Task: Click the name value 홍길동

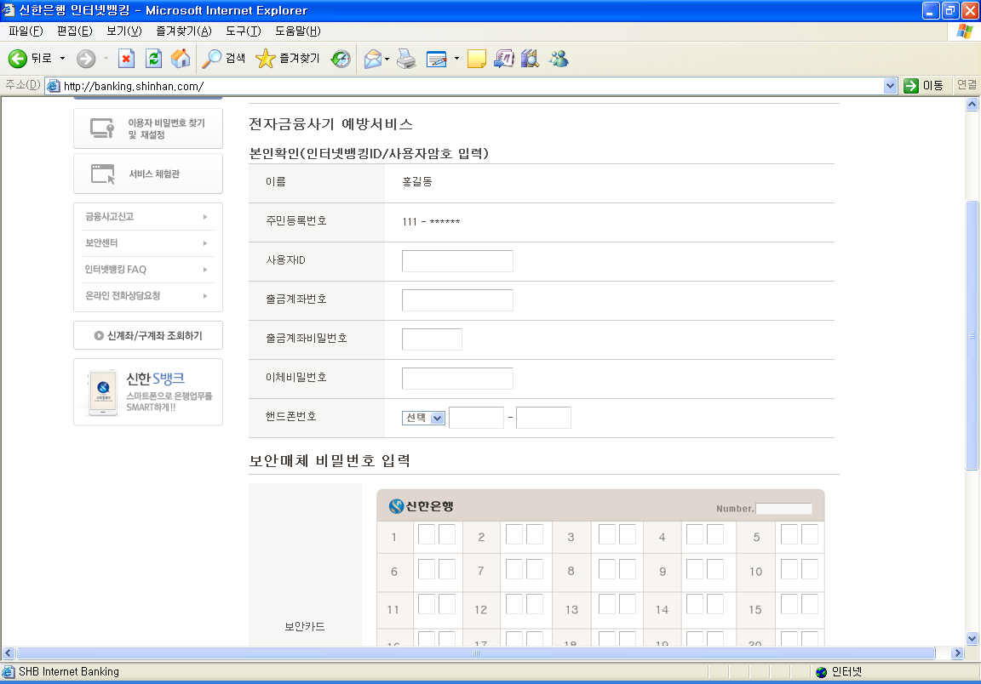Action: [x=417, y=182]
